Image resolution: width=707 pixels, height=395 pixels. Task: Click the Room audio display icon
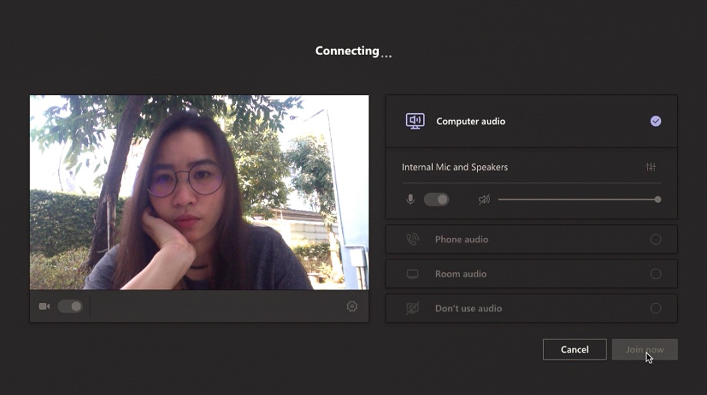click(412, 274)
